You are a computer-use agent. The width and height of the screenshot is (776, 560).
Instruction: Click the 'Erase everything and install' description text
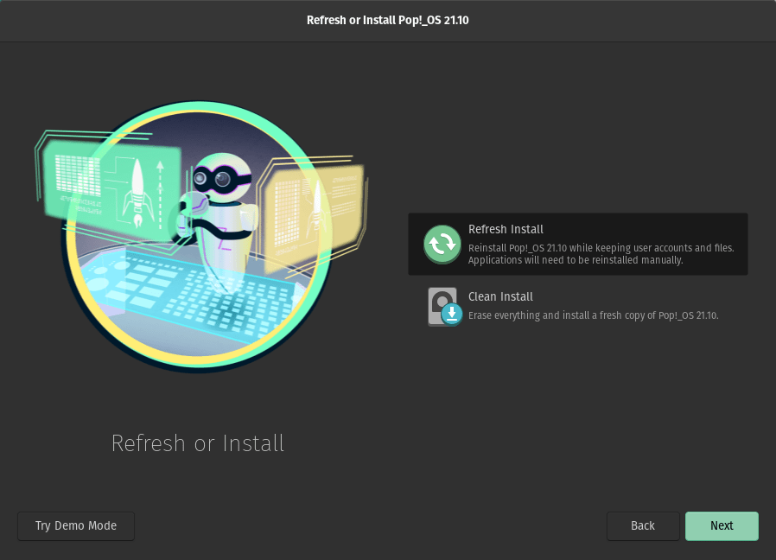593,315
